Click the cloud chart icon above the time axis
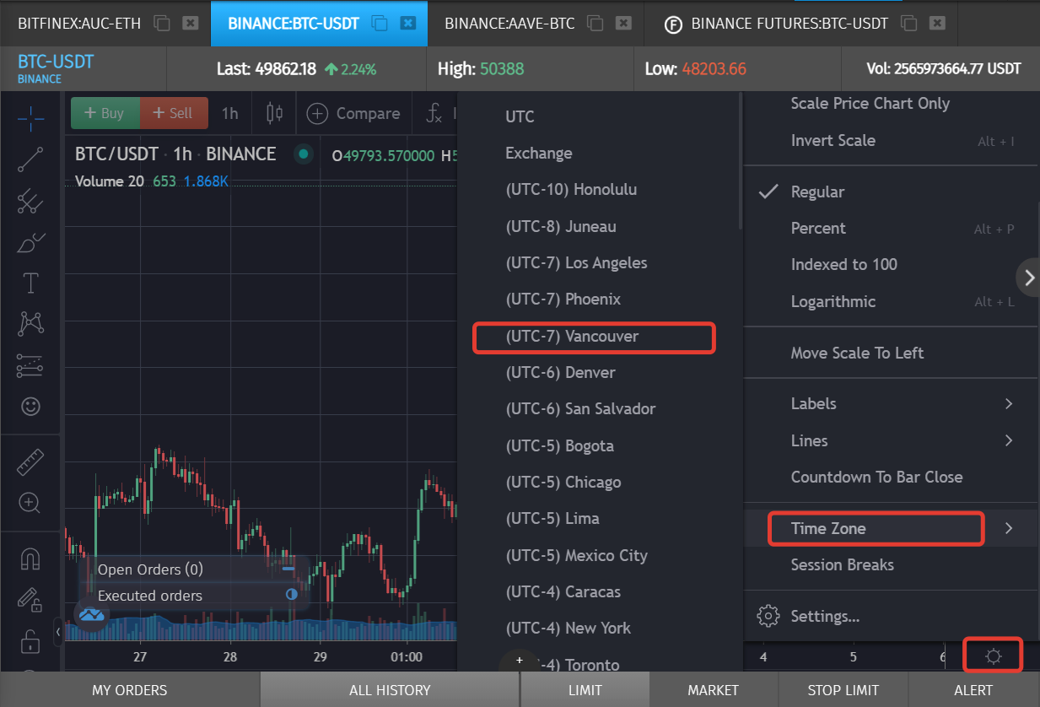 (x=91, y=614)
